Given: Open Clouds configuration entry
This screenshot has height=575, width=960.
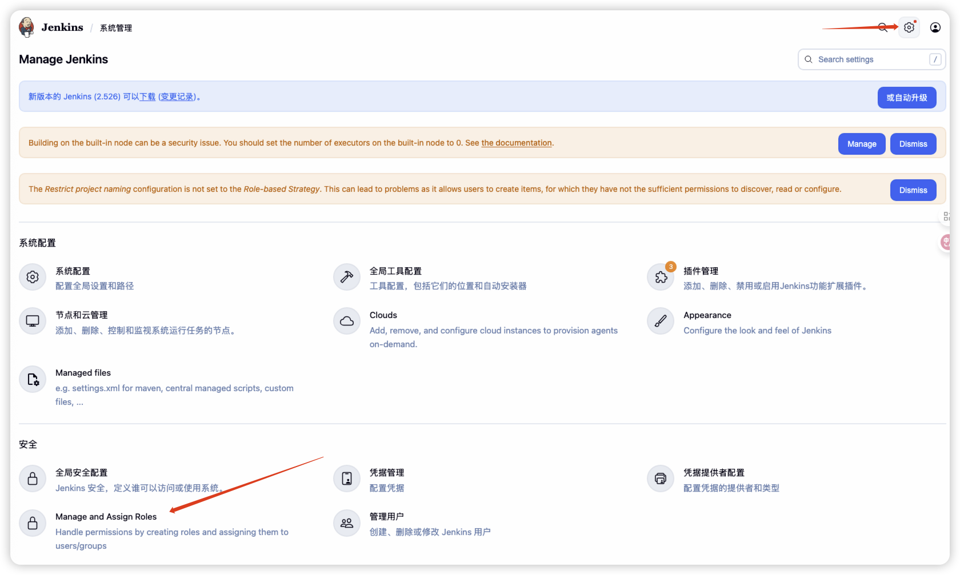Looking at the screenshot, I should pos(383,315).
